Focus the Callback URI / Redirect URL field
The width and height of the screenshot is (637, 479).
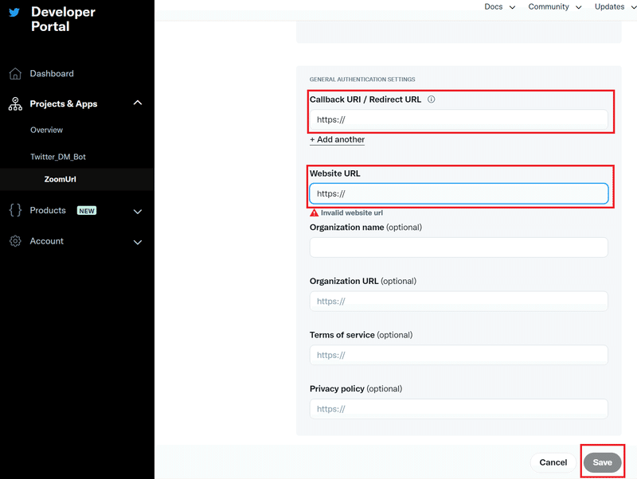pyautogui.click(x=459, y=119)
